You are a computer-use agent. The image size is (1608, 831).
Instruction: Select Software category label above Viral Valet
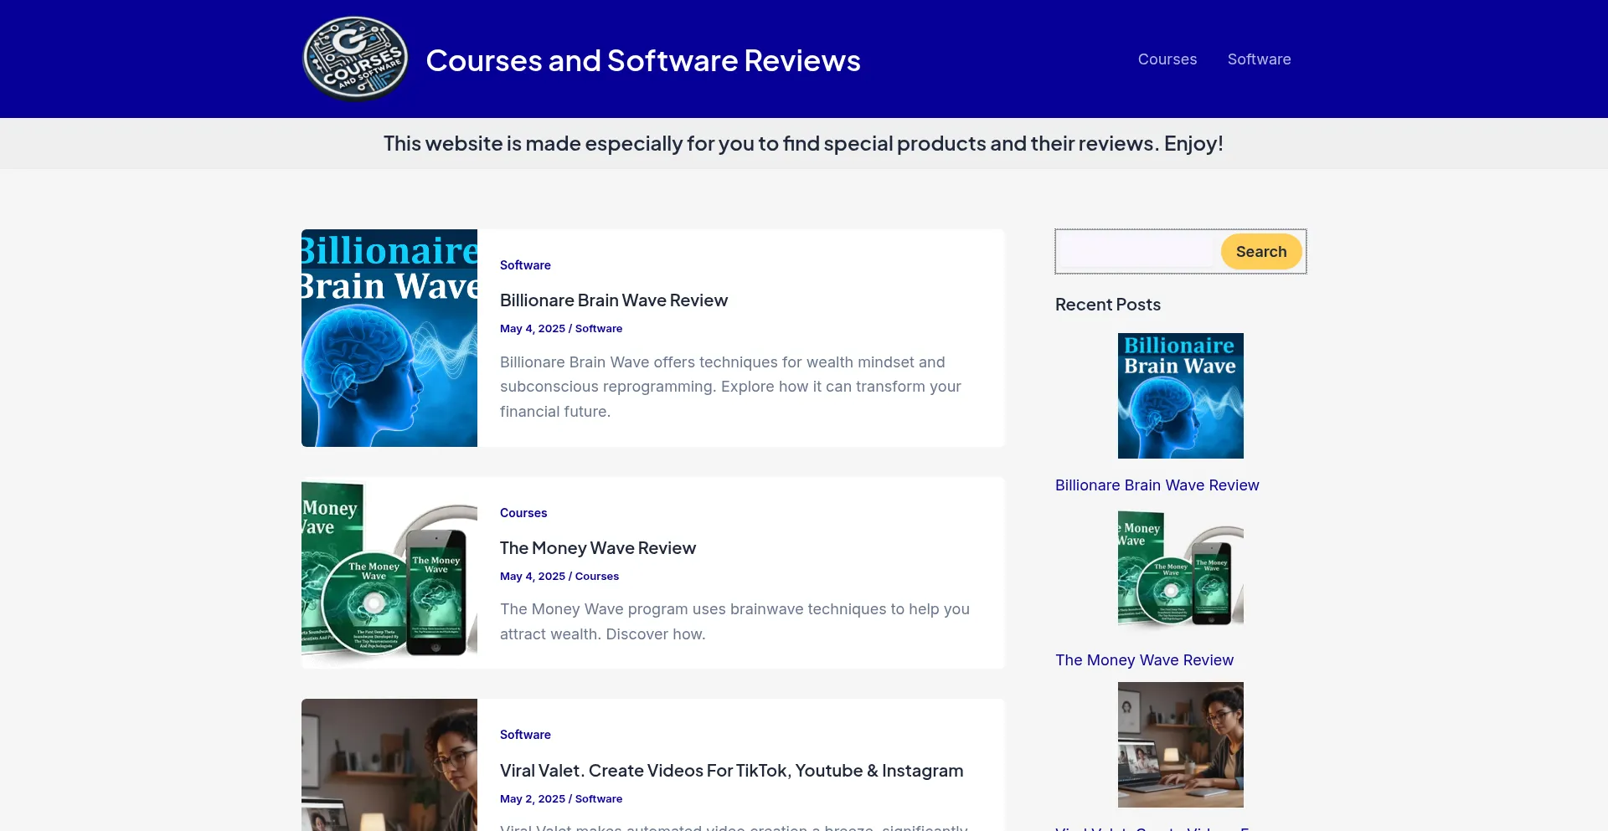pyautogui.click(x=525, y=735)
